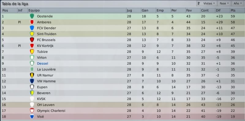
Task: Click the blue FCV Dender club badge
Action: click(32, 28)
